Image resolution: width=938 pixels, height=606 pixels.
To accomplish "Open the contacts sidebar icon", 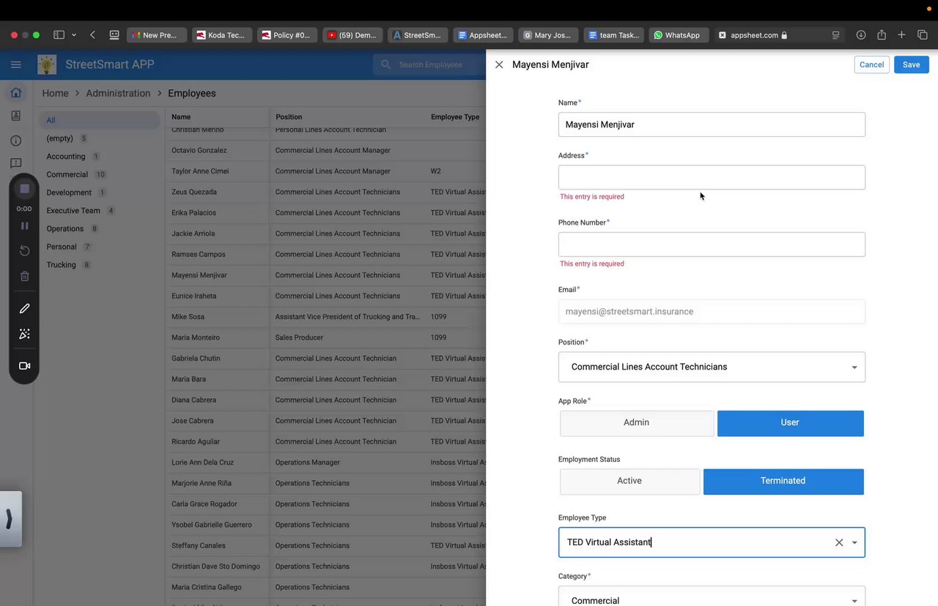I will click(15, 116).
